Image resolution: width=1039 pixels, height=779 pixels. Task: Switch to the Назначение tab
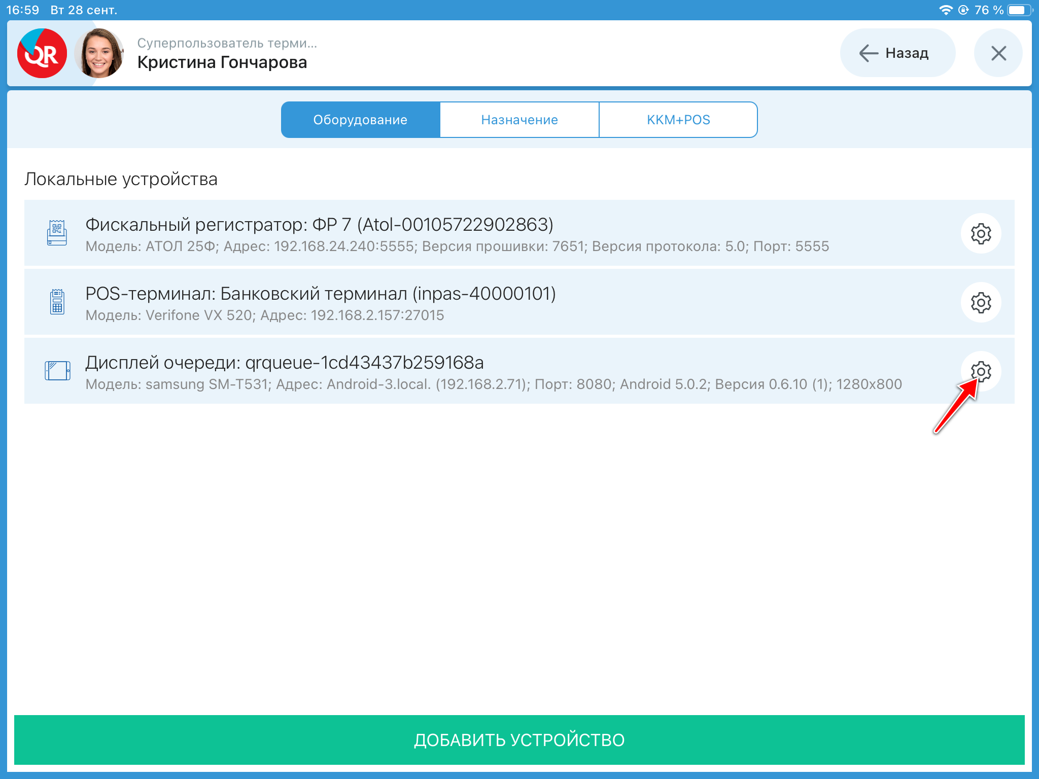519,120
